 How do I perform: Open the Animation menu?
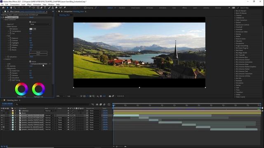[37, 5]
